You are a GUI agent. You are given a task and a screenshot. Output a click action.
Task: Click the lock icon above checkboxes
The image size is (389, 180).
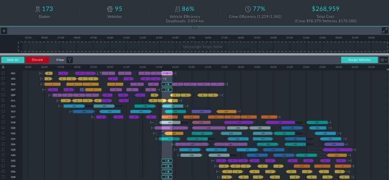click(x=3, y=67)
